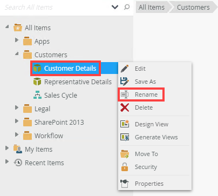Click the Design View icon
The width and height of the screenshot is (218, 196).
click(125, 124)
